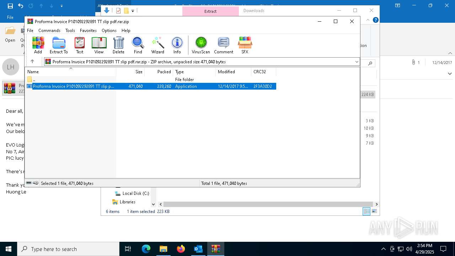Viewport: 455px width, 256px height.
Task: Click the Extract To toolbar icon
Action: [59, 46]
